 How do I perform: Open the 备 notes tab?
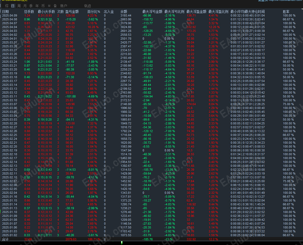55,6
